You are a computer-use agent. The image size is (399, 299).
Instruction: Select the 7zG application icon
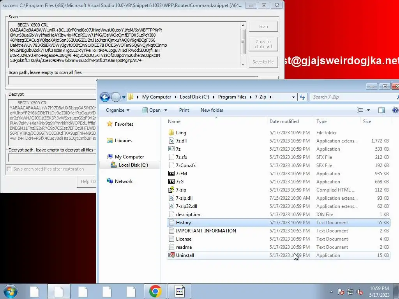[x=171, y=181]
